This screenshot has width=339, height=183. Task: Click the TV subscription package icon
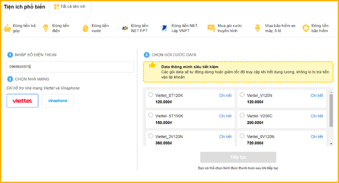(x=211, y=28)
